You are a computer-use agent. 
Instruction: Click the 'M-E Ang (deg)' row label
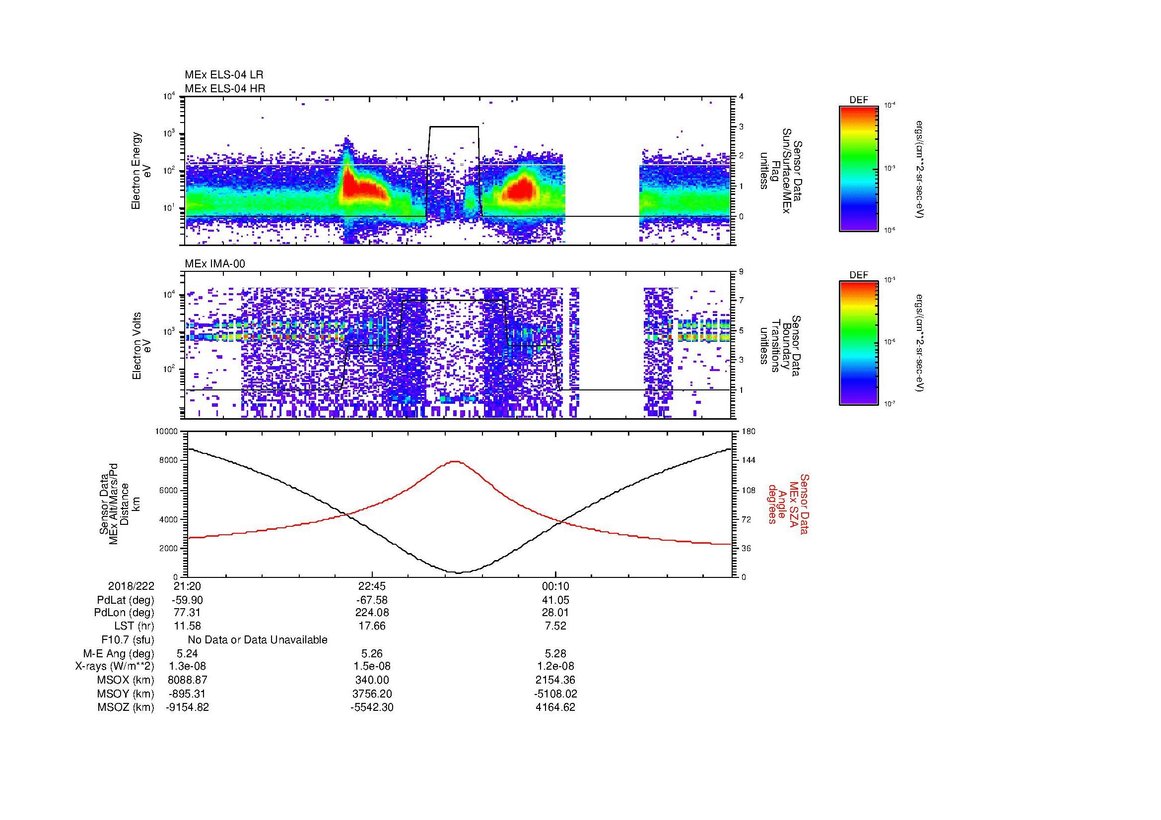click(x=118, y=654)
